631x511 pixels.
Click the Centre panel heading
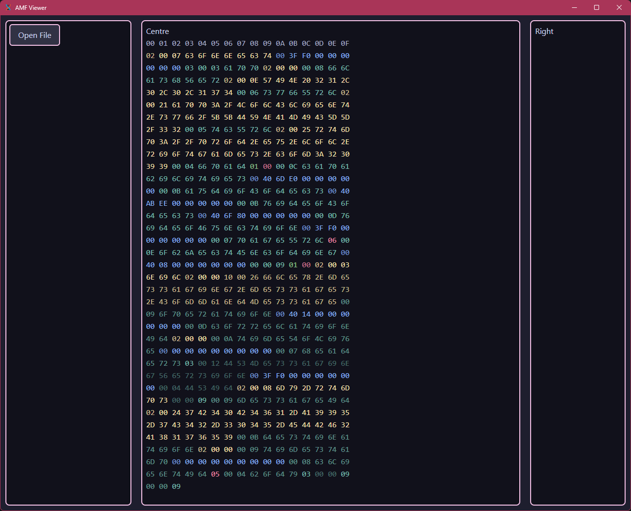pos(158,32)
